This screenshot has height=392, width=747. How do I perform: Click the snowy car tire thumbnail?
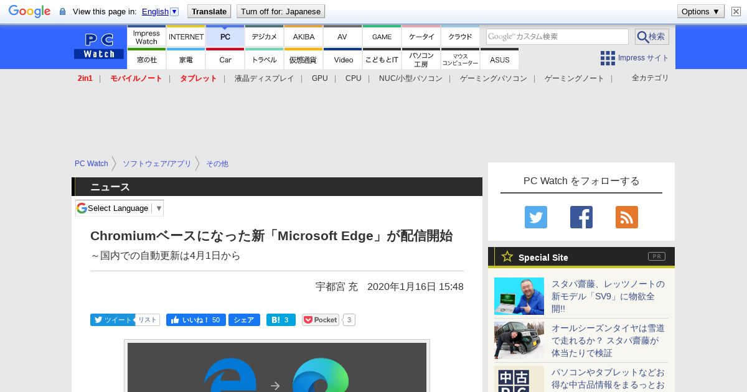pos(519,340)
